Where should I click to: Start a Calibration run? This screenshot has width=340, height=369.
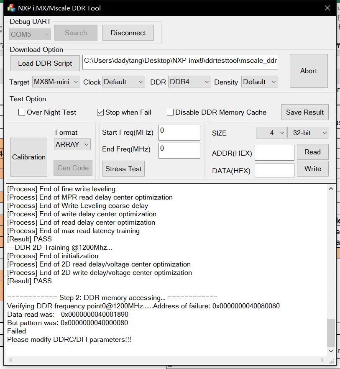(x=28, y=157)
